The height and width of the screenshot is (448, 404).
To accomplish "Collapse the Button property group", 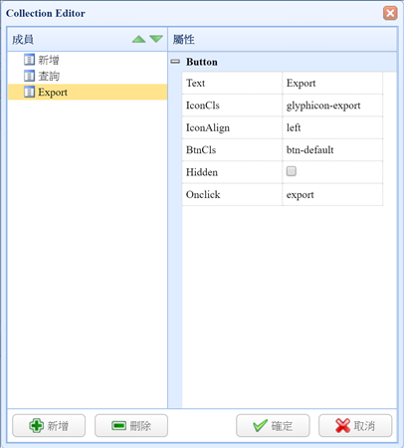I will (175, 62).
